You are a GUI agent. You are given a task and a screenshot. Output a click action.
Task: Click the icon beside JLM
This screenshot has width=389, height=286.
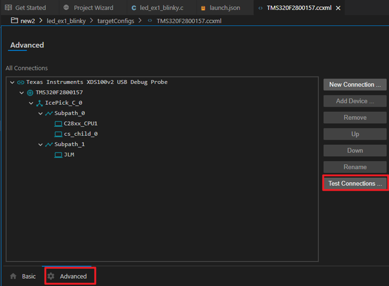click(58, 155)
